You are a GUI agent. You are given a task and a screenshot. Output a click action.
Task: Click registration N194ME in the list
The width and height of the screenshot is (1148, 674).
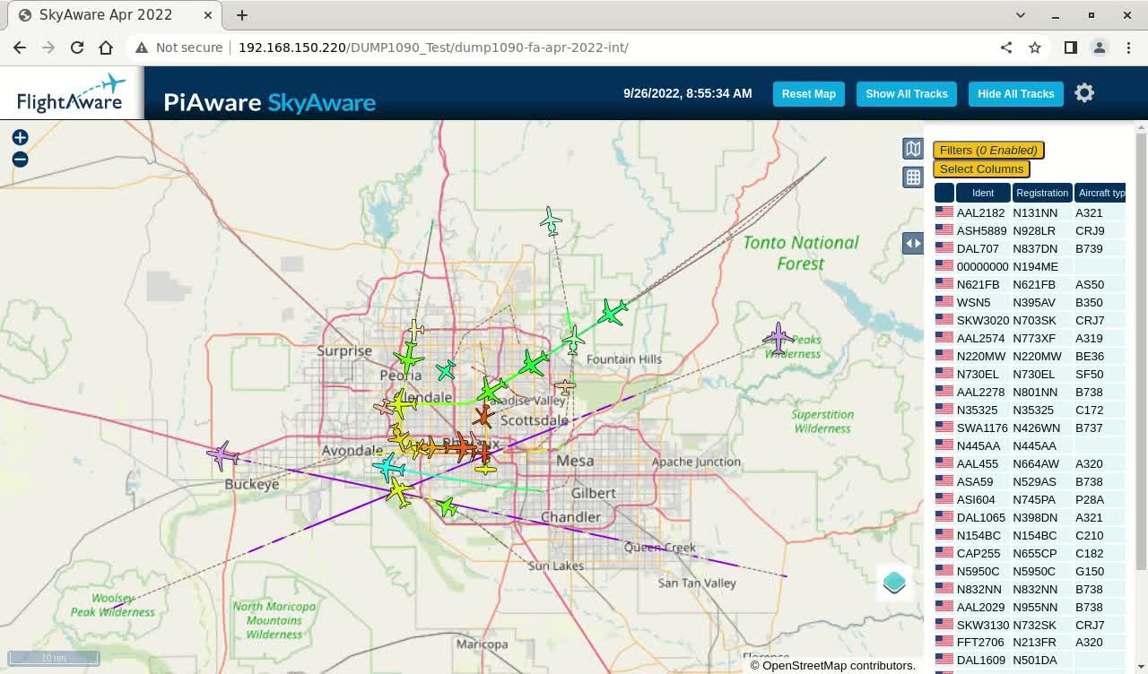[x=1035, y=266]
